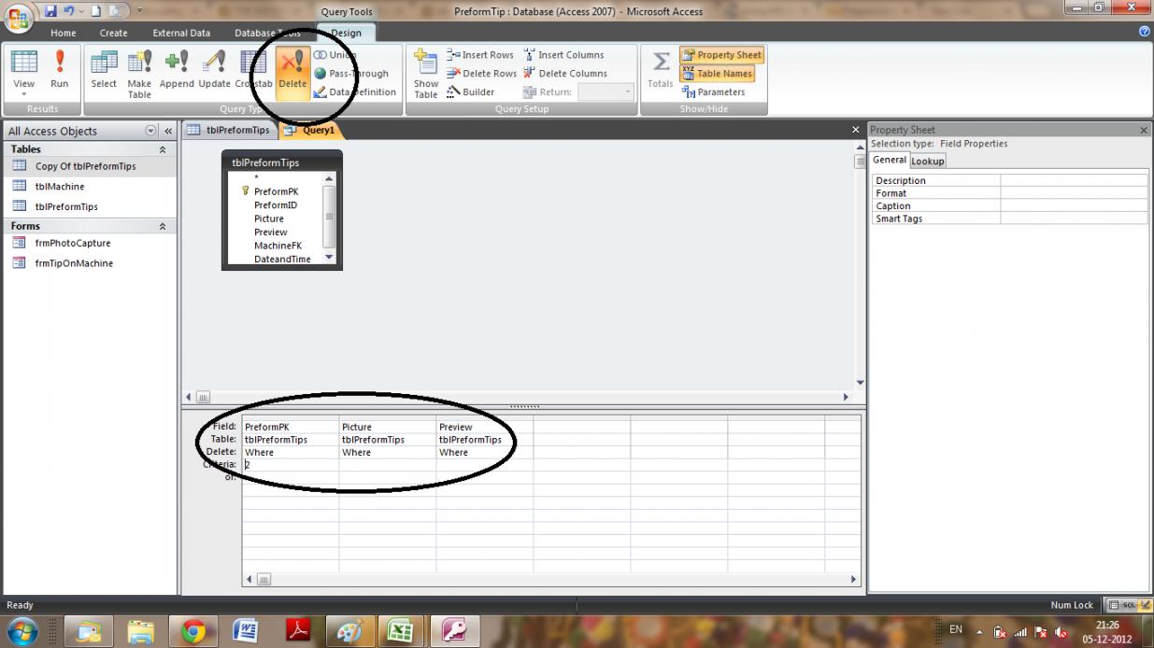Select the asterisk all-fields entry
Screen dimensions: 1154x648
pos(256,177)
